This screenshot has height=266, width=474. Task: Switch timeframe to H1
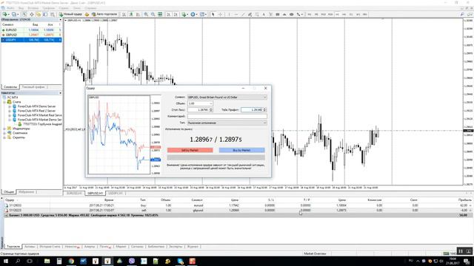[x=338, y=14]
